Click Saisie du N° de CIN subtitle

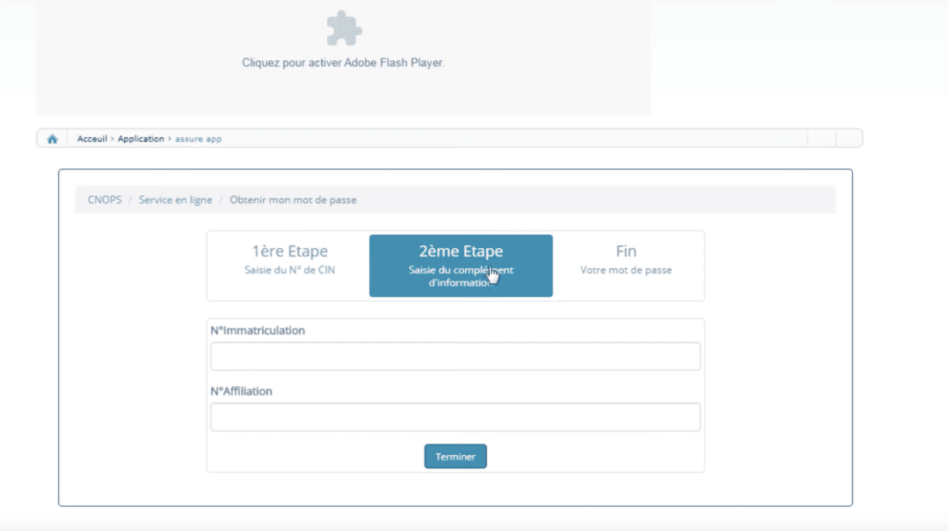[x=290, y=270]
